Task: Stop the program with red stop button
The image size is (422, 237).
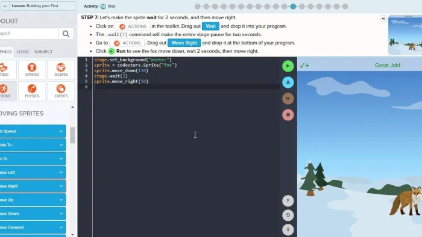Action: (x=288, y=115)
